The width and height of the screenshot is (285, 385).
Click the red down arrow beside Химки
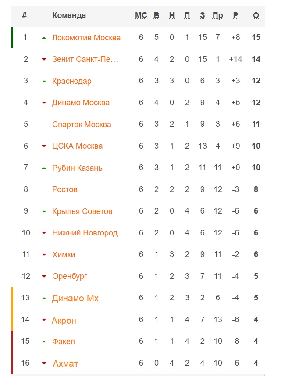point(44,255)
